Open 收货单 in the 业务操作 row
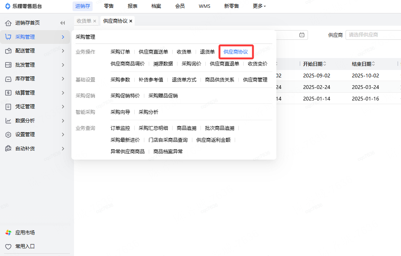 point(184,52)
